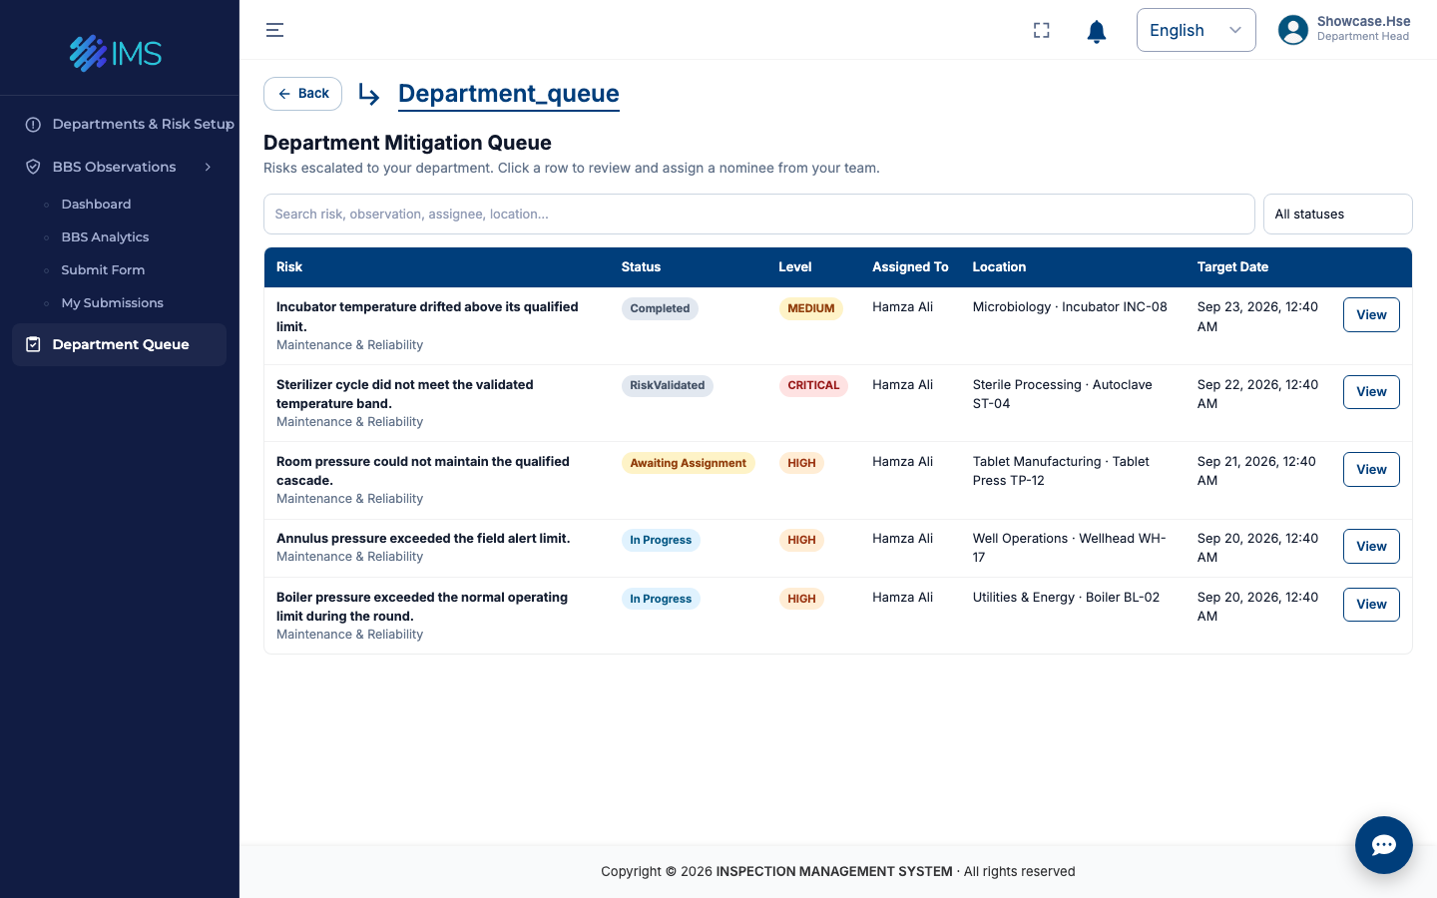Viewport: 1437px width, 898px height.
Task: Click Annulus pressure exceeded risk title
Action: [x=423, y=538]
